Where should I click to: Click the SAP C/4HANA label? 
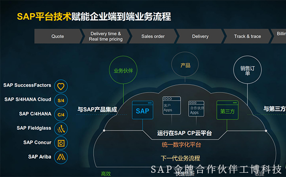(35, 114)
